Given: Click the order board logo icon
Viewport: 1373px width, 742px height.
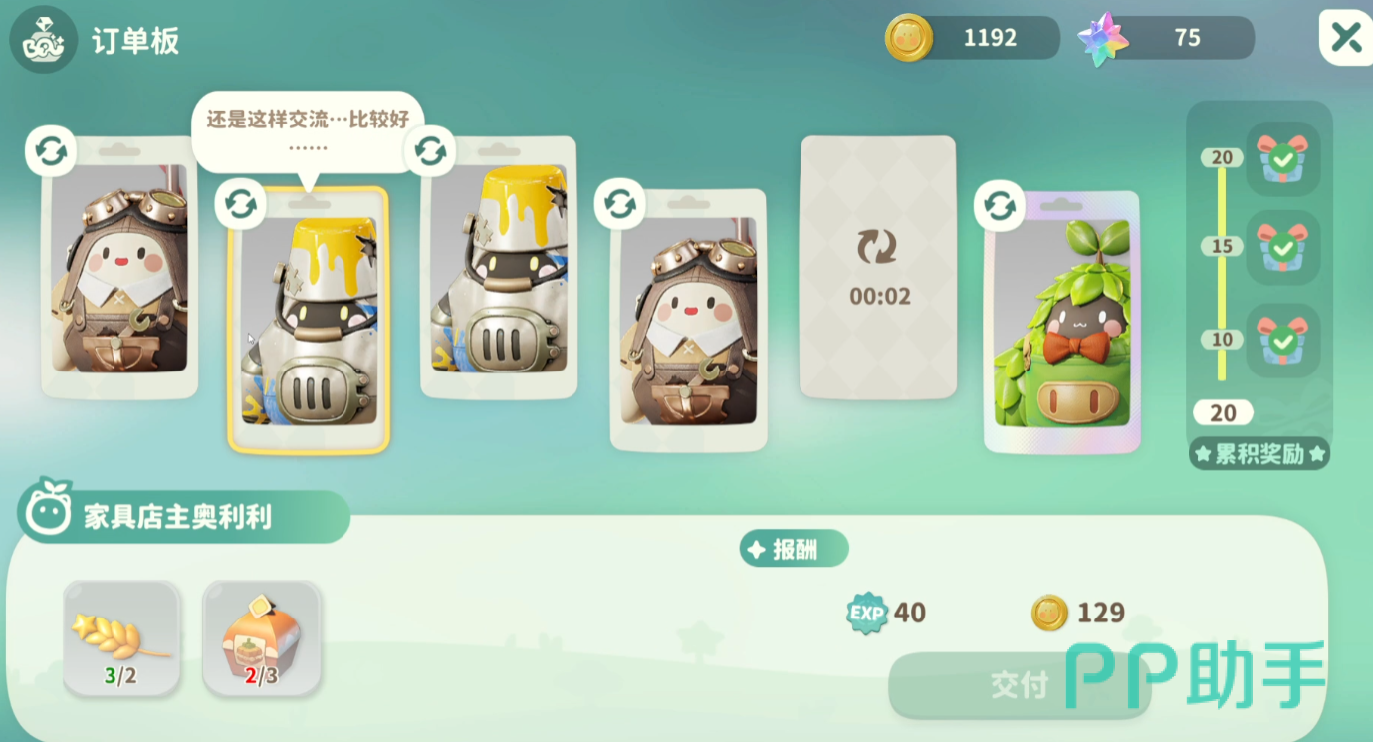Looking at the screenshot, I should coord(43,39).
